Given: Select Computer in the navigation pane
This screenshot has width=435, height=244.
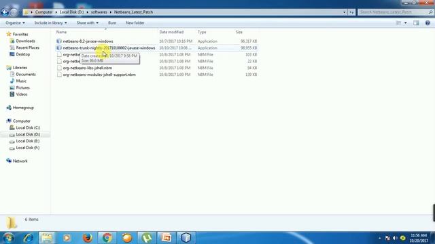Looking at the screenshot, I should [22, 121].
